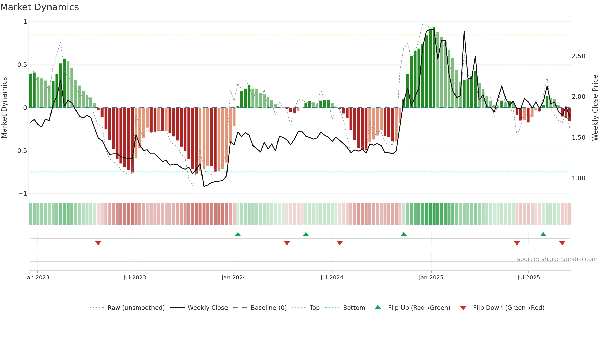
Task: Click the Jan 2024 axis label
Action: (234, 278)
